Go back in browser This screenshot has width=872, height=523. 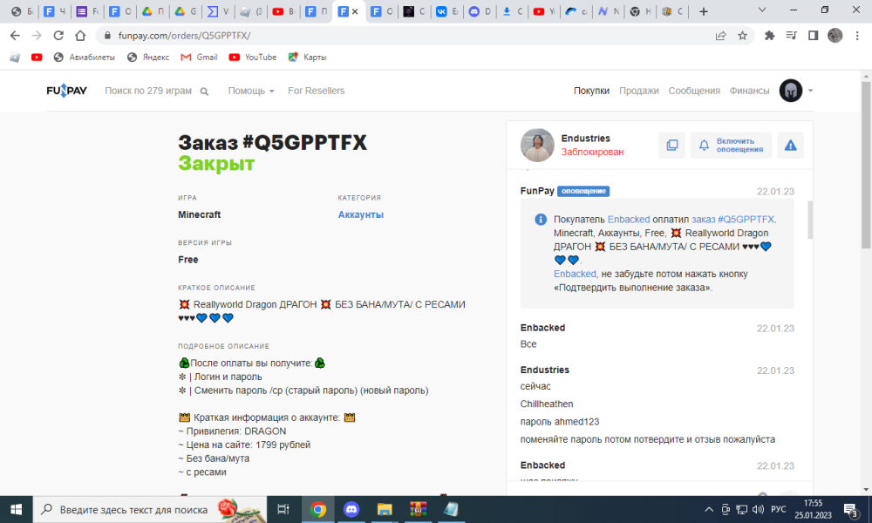[x=15, y=36]
